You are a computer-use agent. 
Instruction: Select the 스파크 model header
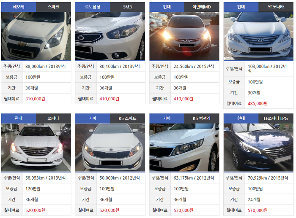pos(53,7)
